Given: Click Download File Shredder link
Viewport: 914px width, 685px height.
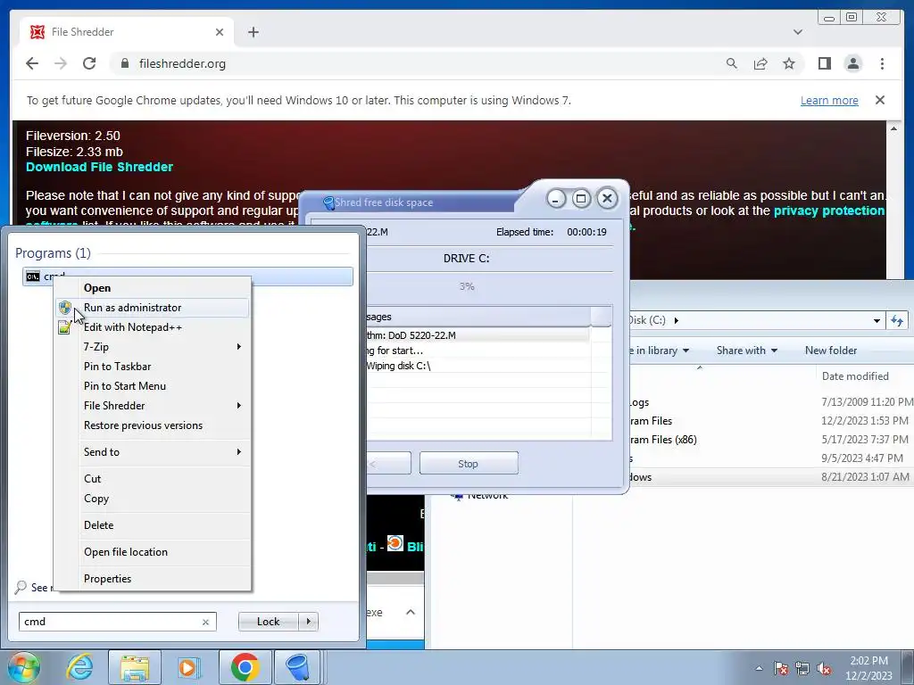Looking at the screenshot, I should tap(99, 167).
